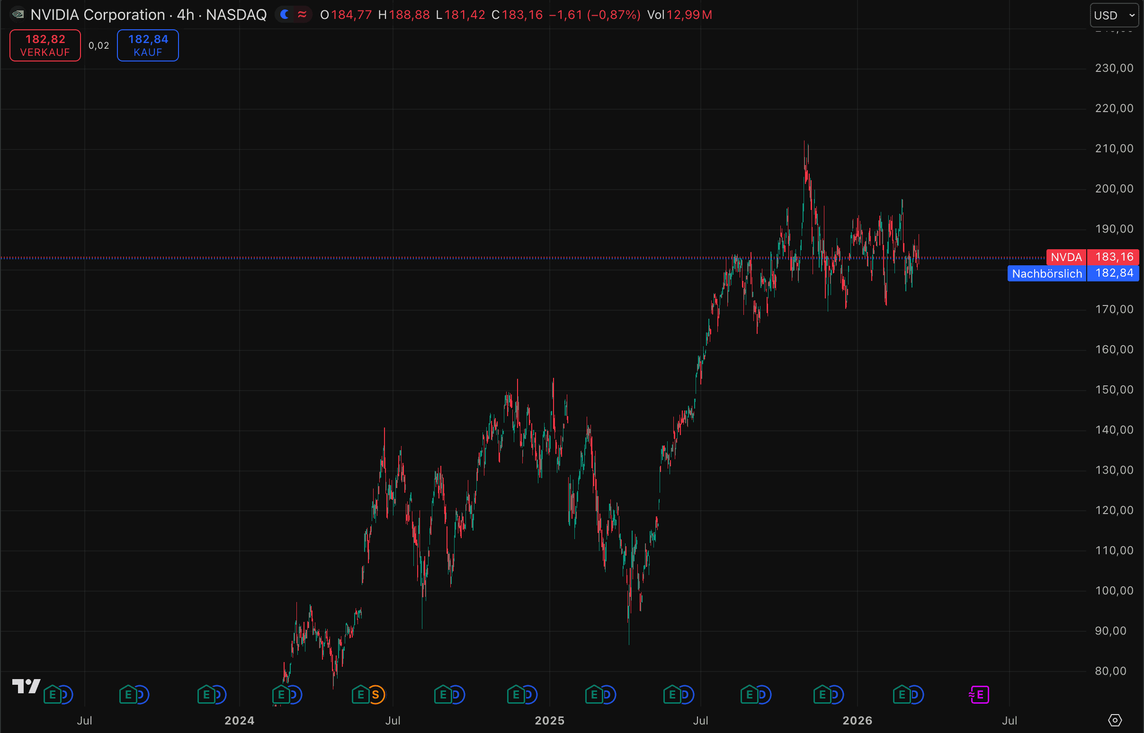Click the red approximately-equal data status icon
1144x733 pixels.
(x=302, y=15)
